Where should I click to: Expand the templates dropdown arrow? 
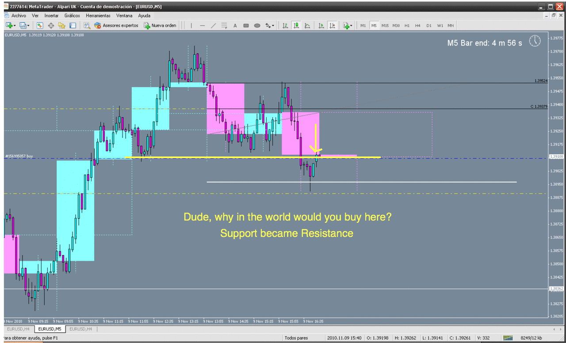click(351, 26)
